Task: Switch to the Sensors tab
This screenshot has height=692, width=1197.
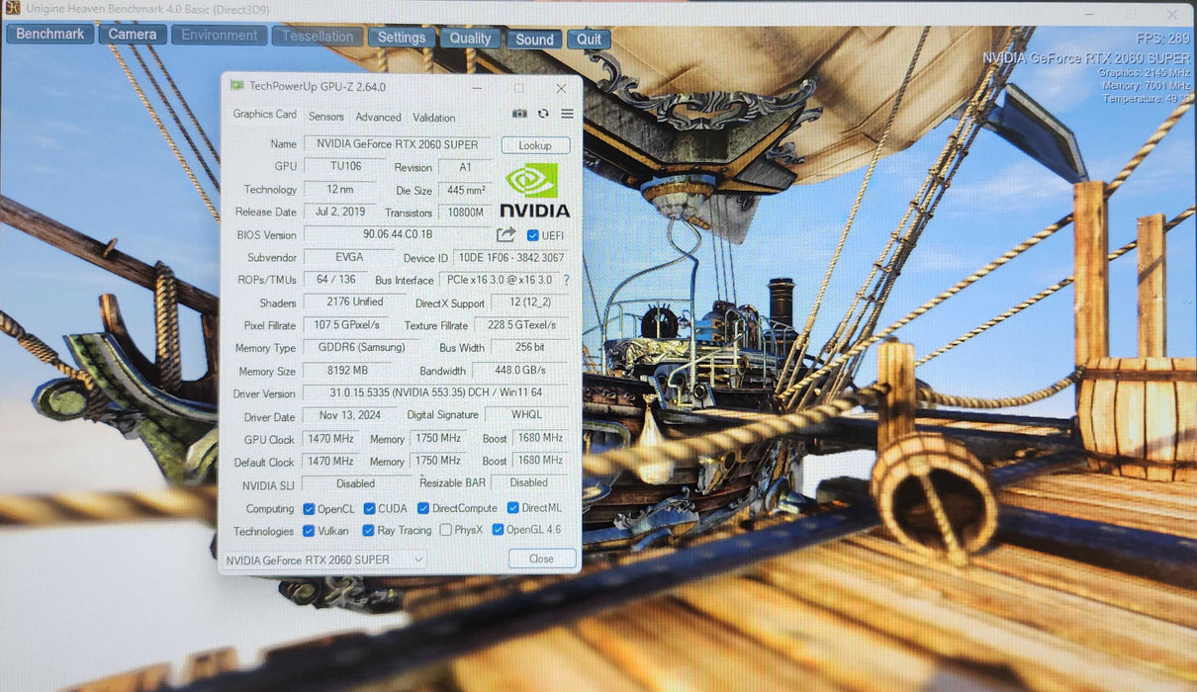Action: click(326, 117)
